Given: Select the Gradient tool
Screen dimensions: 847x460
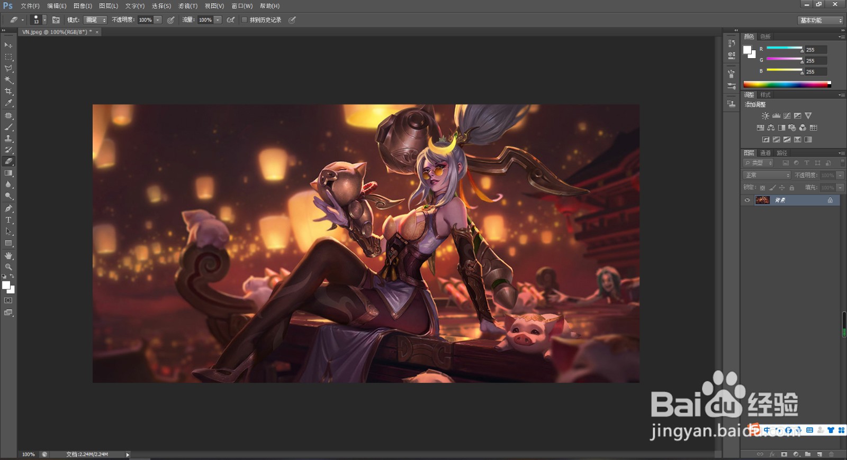Looking at the screenshot, I should (x=8, y=173).
